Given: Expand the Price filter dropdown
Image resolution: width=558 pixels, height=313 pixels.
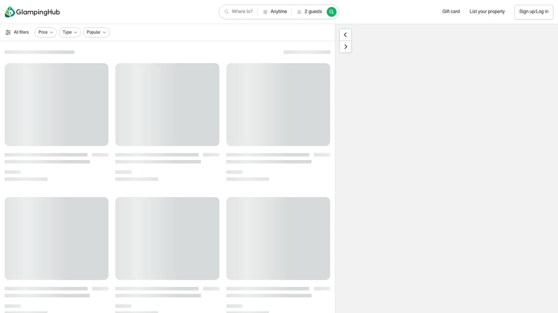Looking at the screenshot, I should (46, 32).
